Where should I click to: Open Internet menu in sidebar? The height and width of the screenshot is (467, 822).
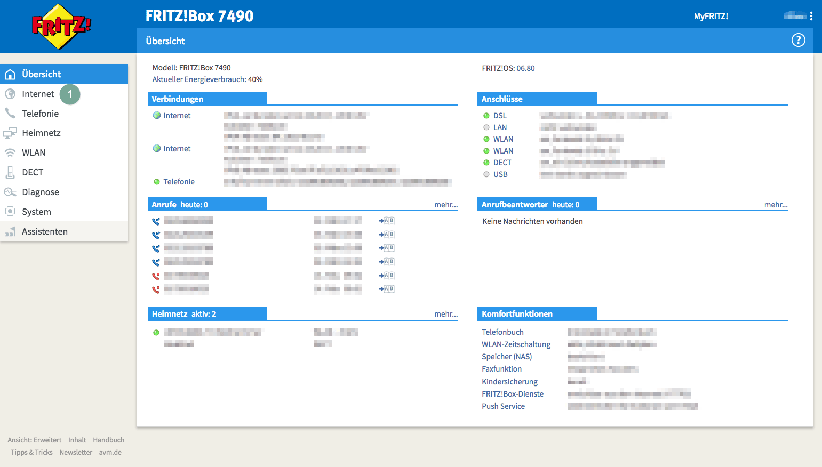pyautogui.click(x=38, y=94)
